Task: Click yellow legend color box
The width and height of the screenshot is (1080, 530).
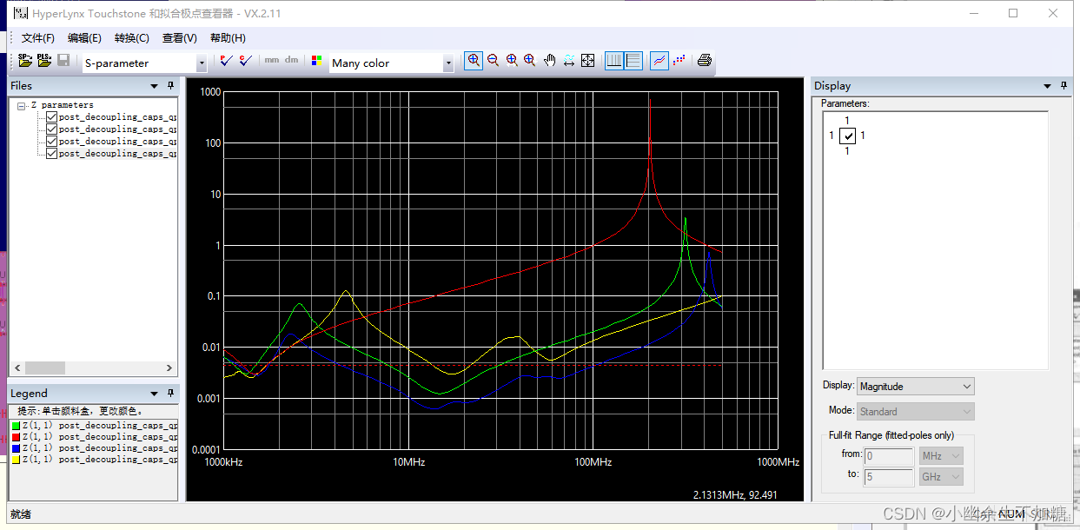Action: pyautogui.click(x=16, y=460)
